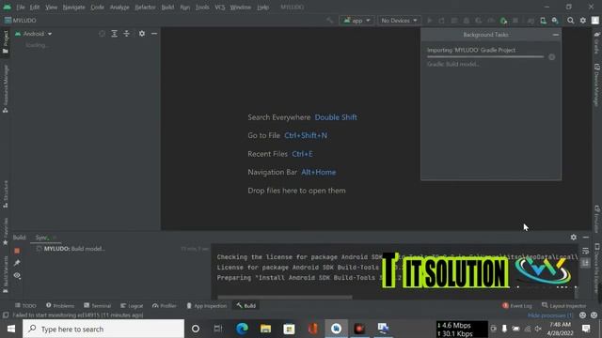Click tool windows quick-access status icon
This screenshot has height=338, width=602.
click(6, 315)
